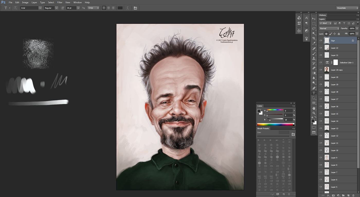The height and width of the screenshot is (197, 360).
Task: Select the Eyedropper tool
Action: 314,43
